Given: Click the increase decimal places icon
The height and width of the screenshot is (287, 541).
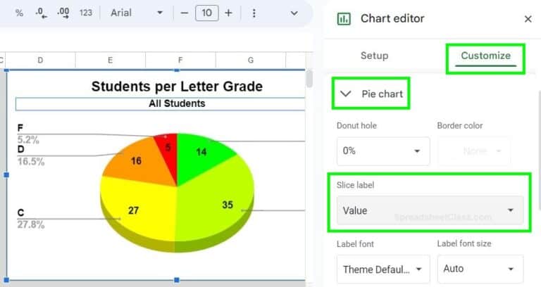Looking at the screenshot, I should tap(63, 13).
